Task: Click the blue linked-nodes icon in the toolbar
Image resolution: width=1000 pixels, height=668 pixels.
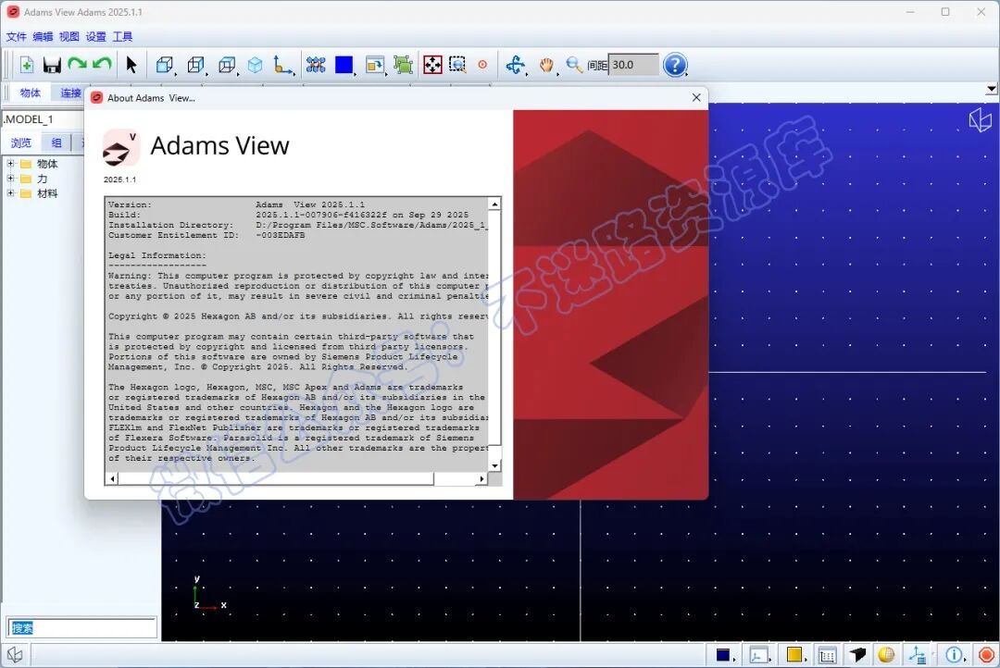Action: (316, 65)
